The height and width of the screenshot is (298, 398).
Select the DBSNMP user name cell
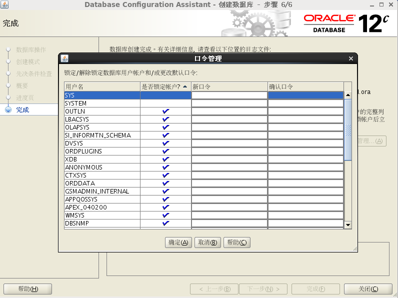(102, 223)
